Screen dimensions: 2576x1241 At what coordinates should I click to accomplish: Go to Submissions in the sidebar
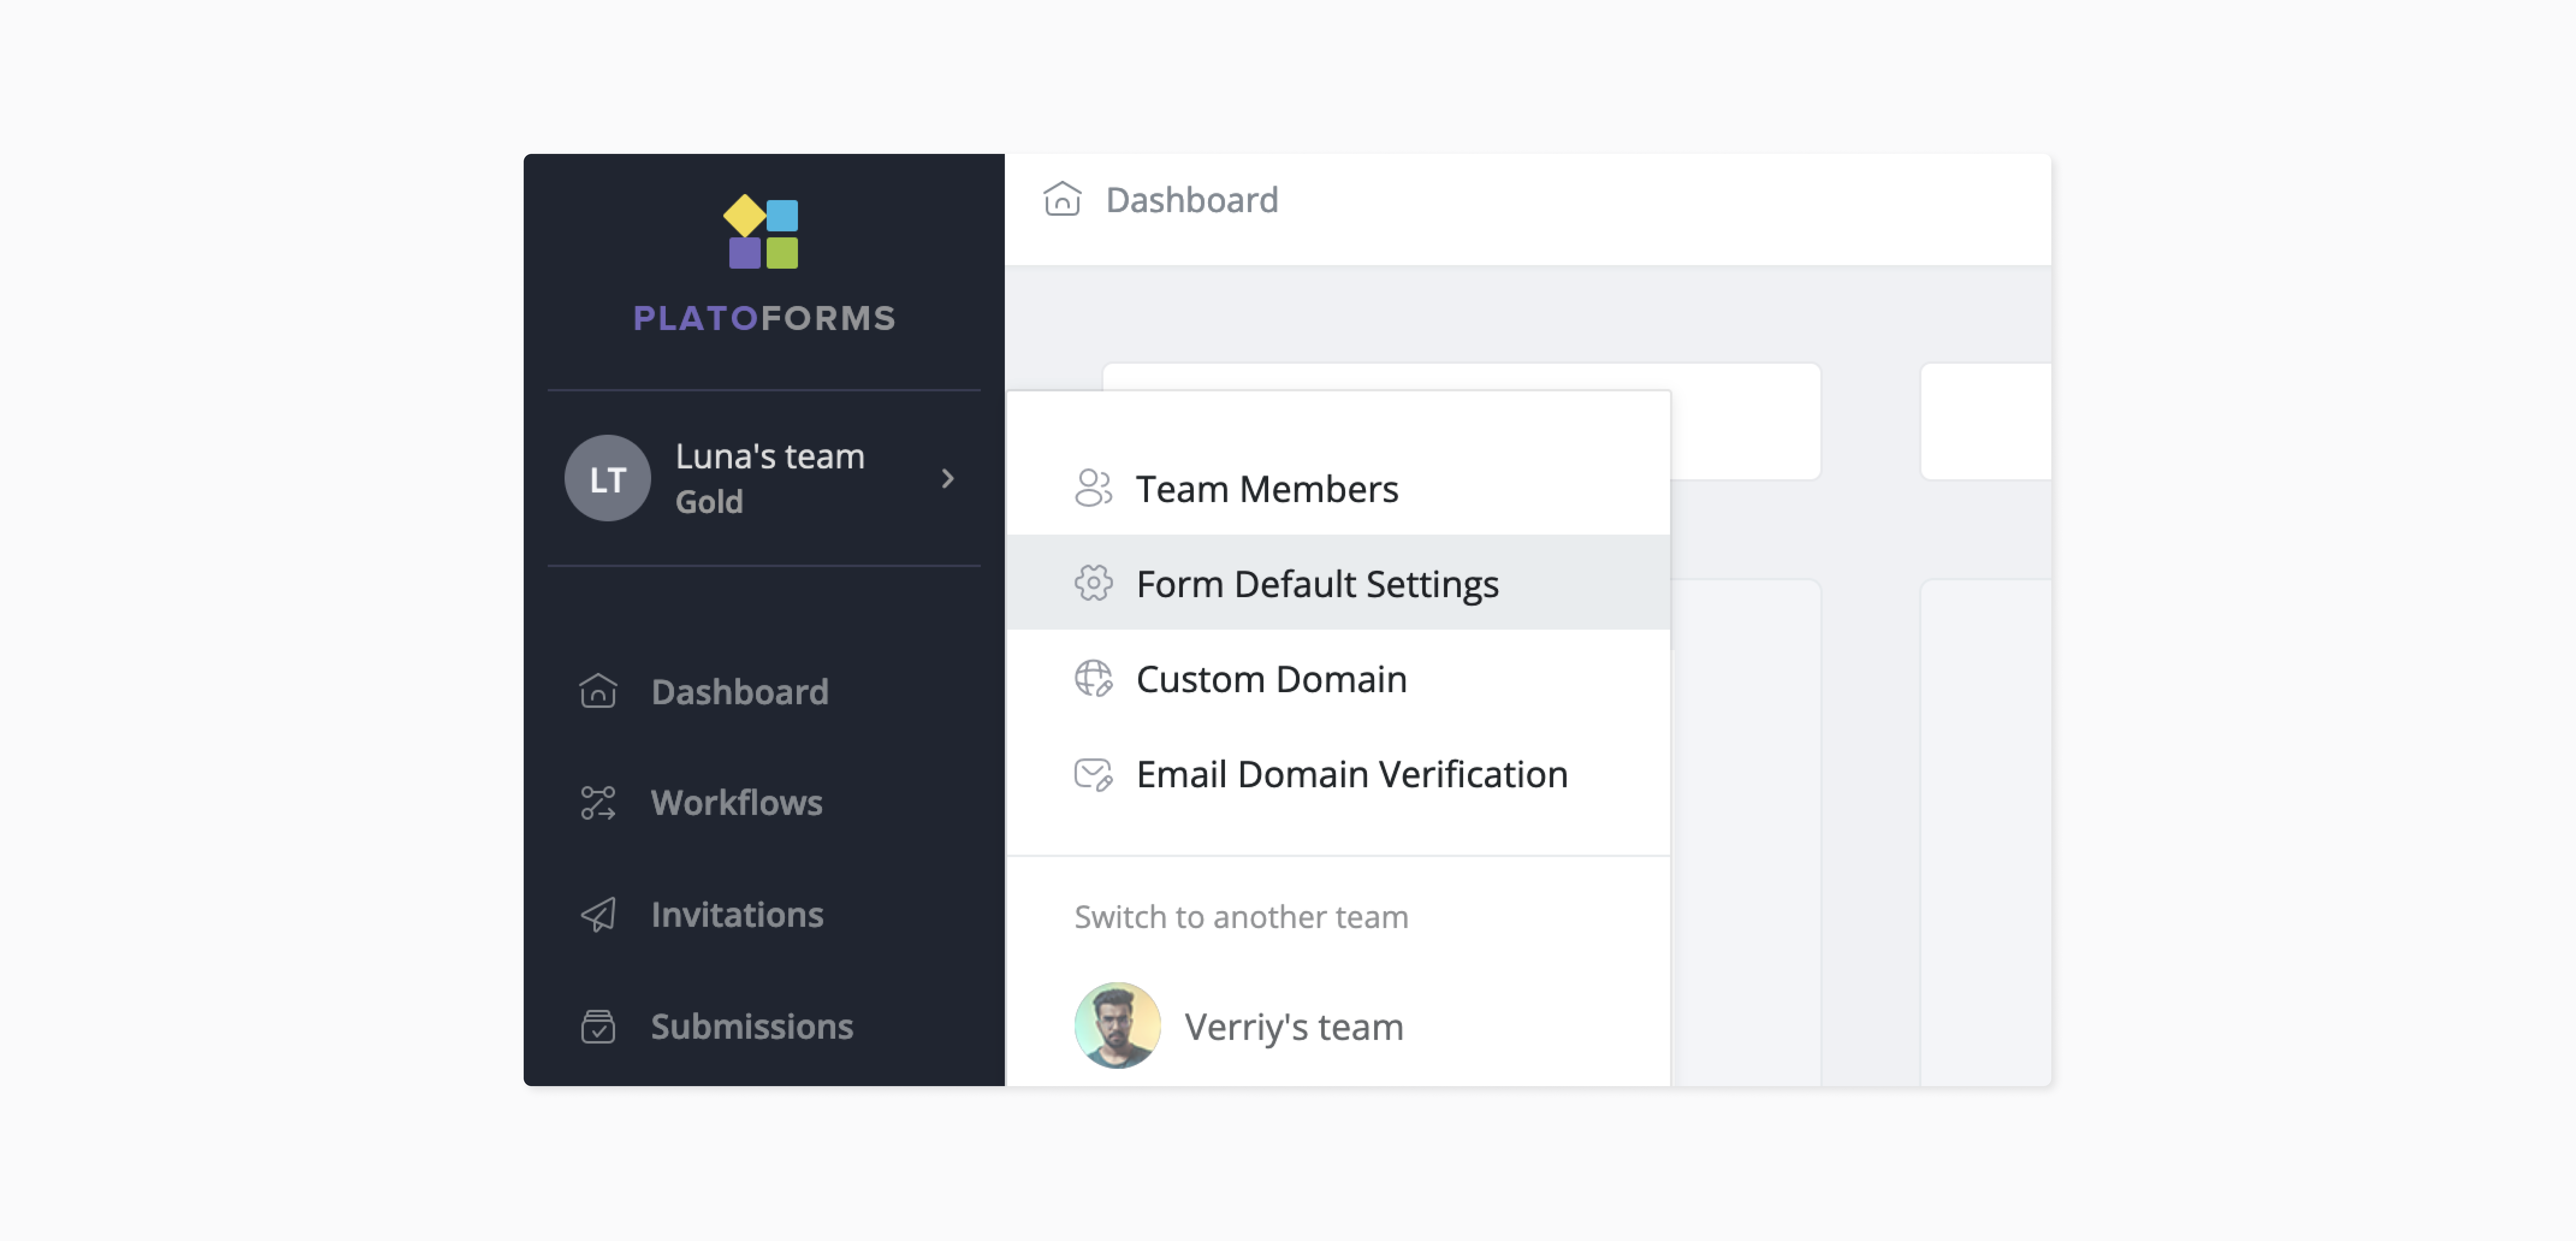pos(752,1026)
